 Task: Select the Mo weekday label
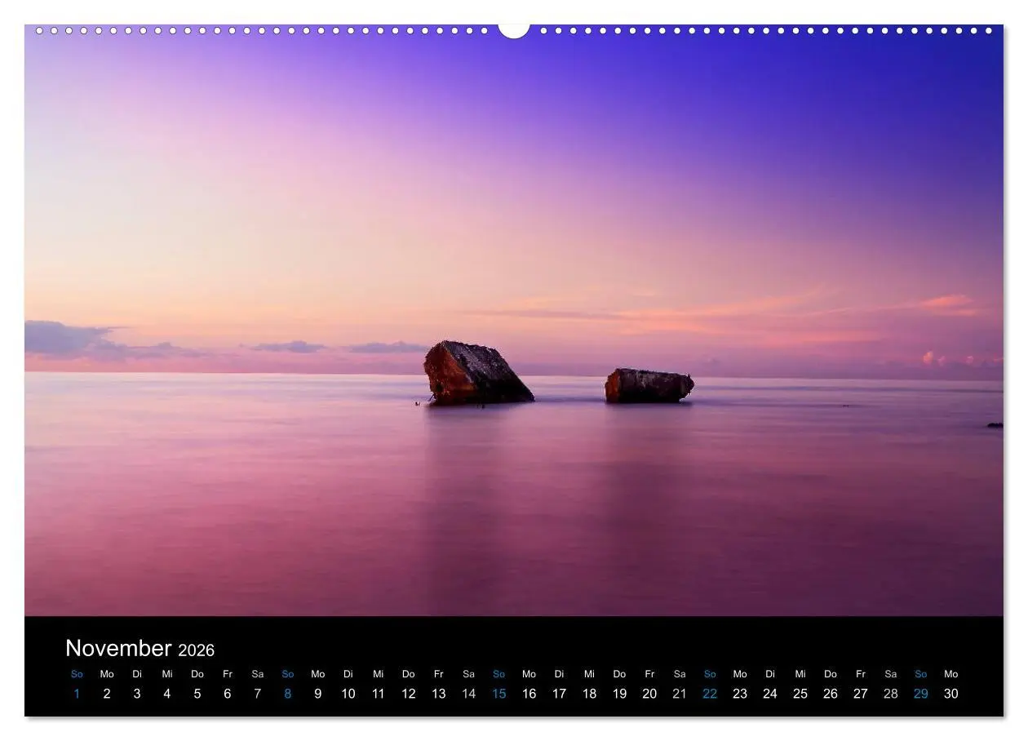coord(106,674)
